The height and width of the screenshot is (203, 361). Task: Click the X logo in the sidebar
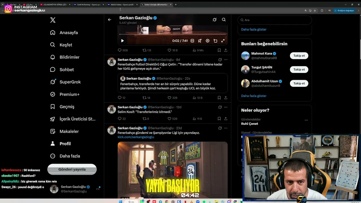tap(53, 20)
